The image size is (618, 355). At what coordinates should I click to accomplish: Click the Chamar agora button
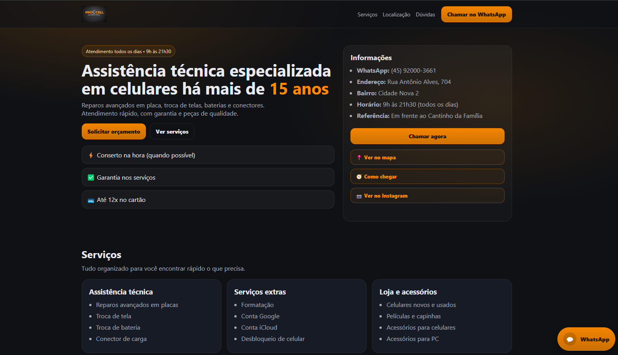pyautogui.click(x=428, y=136)
